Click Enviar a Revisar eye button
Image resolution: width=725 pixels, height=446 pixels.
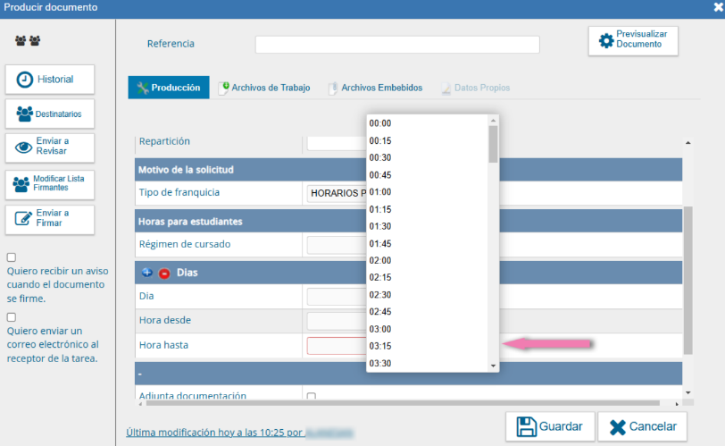[50, 147]
